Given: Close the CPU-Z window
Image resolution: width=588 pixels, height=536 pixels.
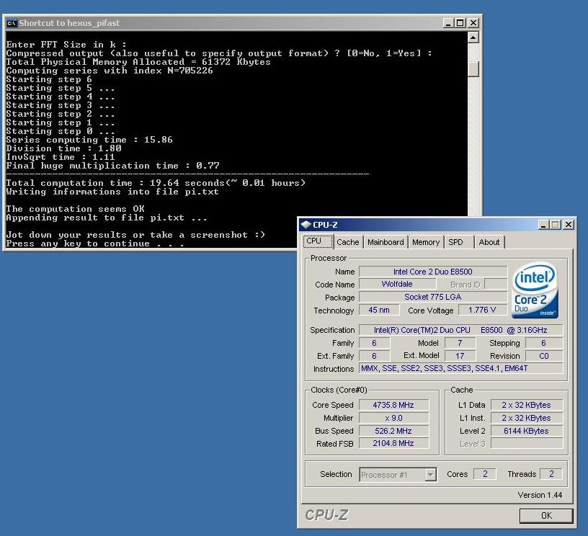Looking at the screenshot, I should pos(569,225).
